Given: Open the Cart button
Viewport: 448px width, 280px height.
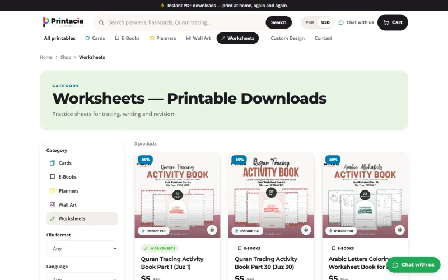Looking at the screenshot, I should [393, 22].
